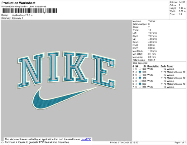Viewport: 187px width, 145px height.
Task: Select stitch count 645 in stop row 4
Action: tap(144, 78)
